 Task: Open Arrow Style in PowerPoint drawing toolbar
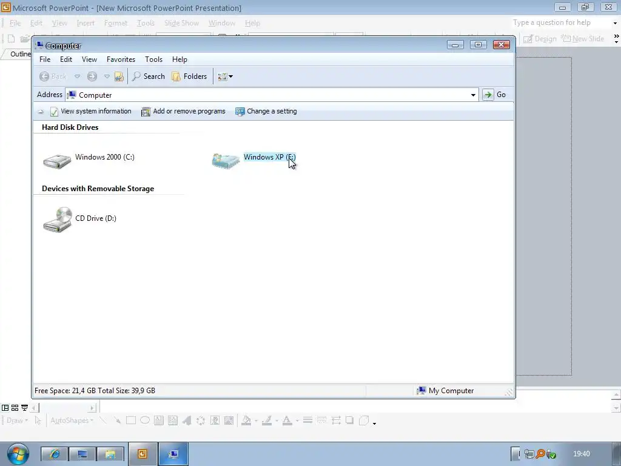tap(336, 420)
